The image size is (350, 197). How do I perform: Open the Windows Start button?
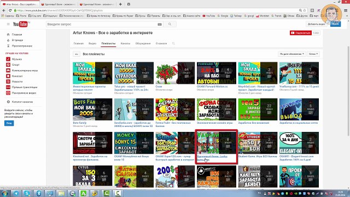[x=5, y=193]
